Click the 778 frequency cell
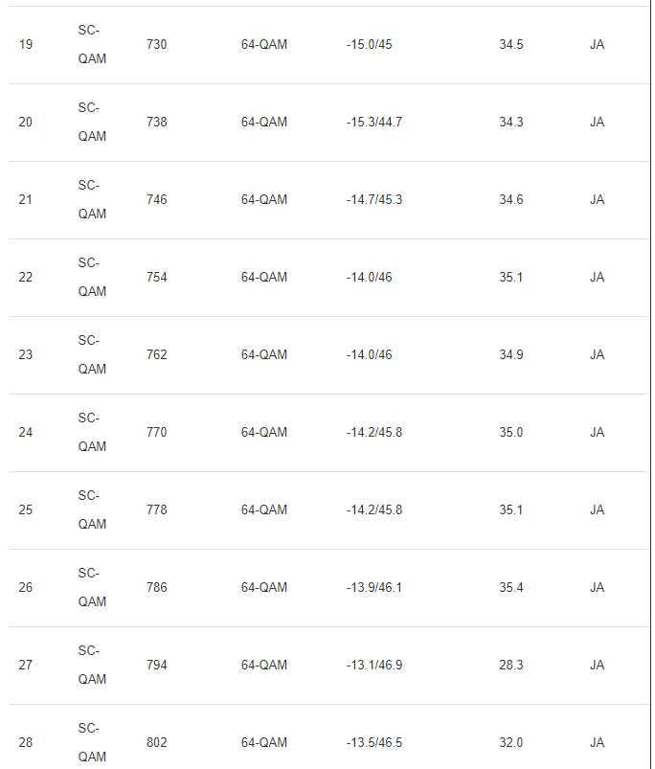The image size is (655, 769). (x=156, y=510)
